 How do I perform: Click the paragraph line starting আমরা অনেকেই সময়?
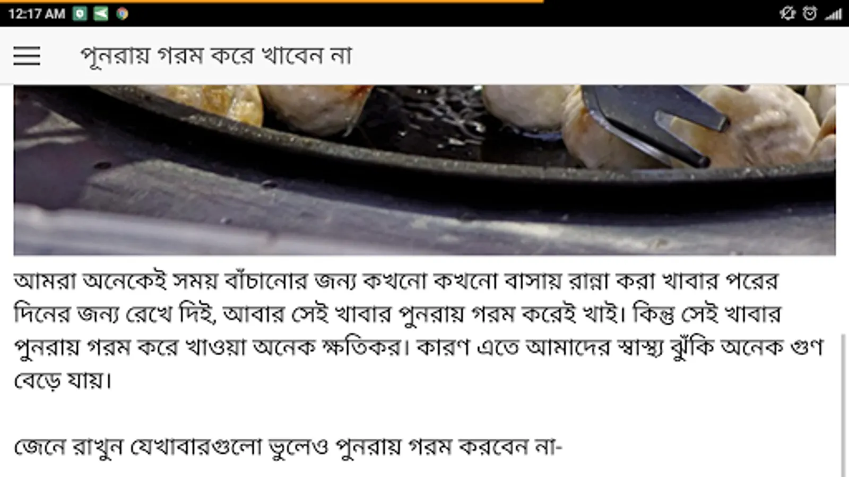pos(396,281)
